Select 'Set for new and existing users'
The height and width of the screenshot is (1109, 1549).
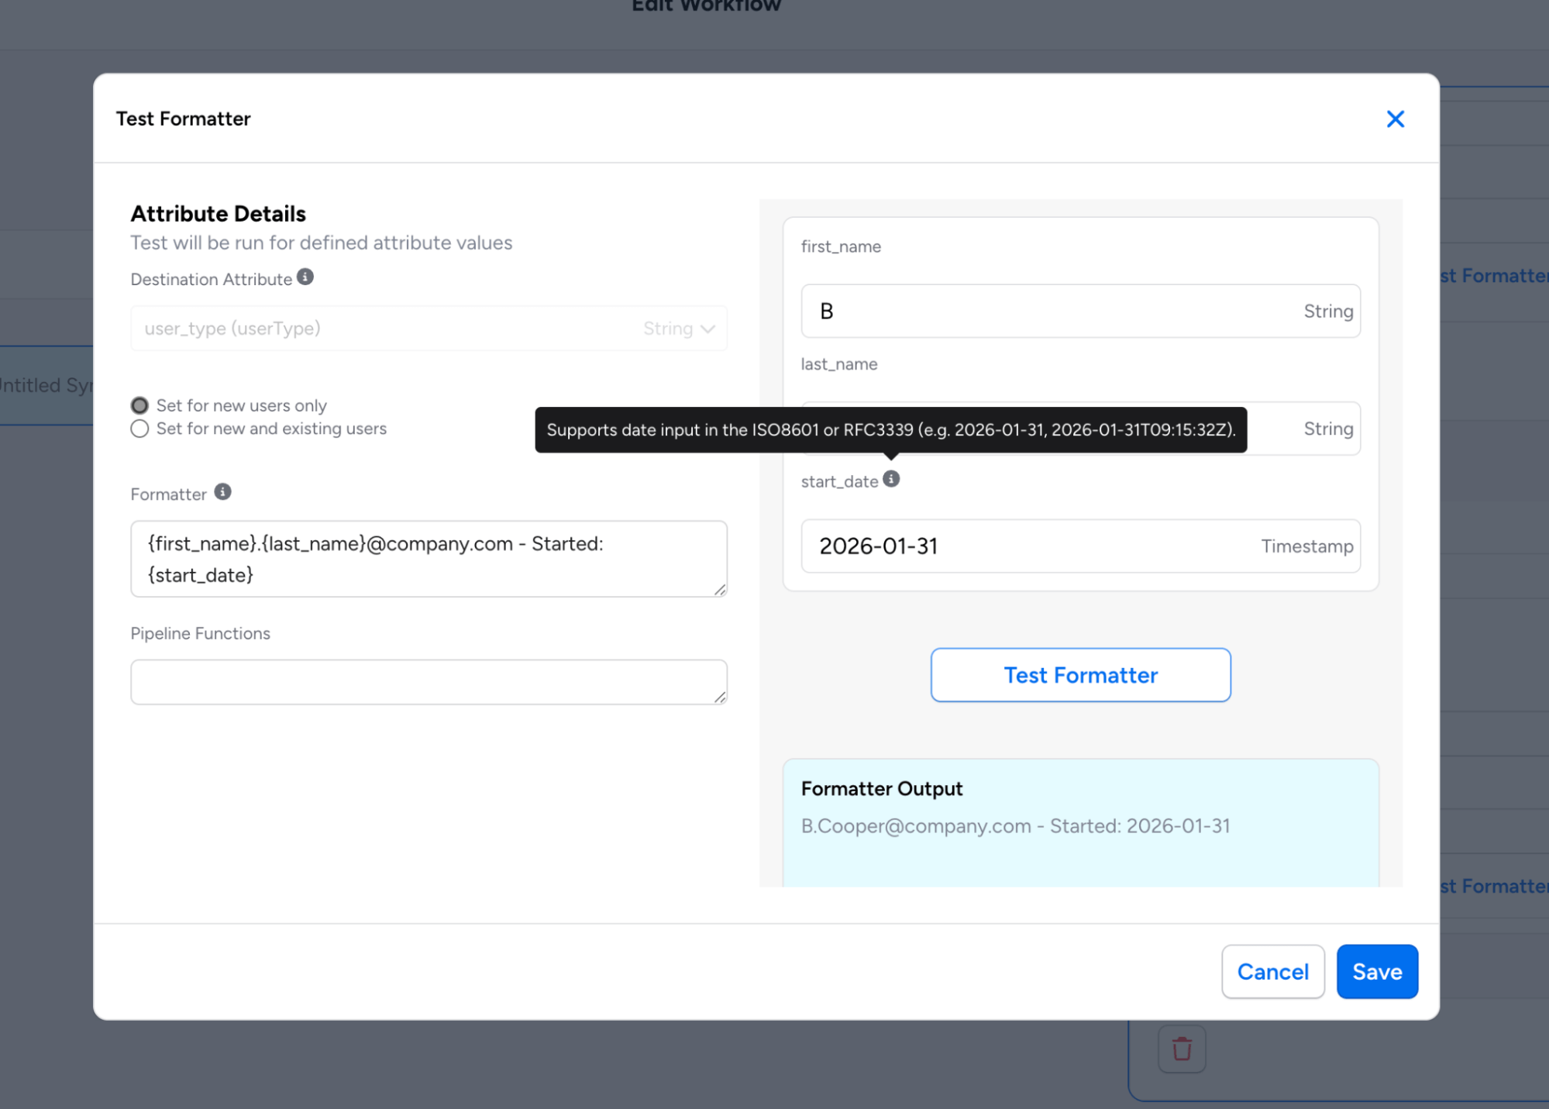[139, 429]
